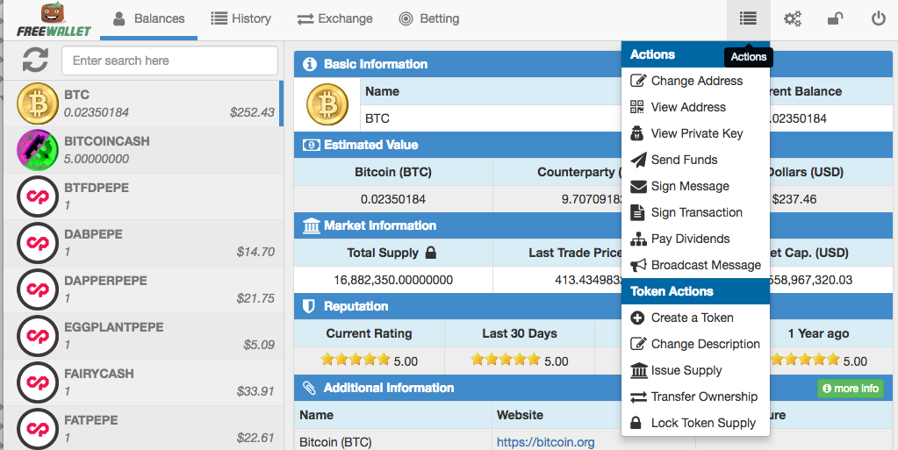Switch to the Balances tab

[149, 19]
